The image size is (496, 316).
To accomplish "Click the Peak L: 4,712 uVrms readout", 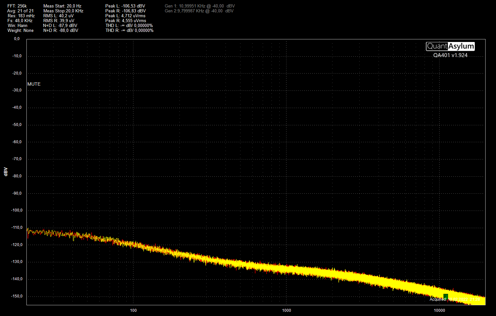I will point(125,16).
